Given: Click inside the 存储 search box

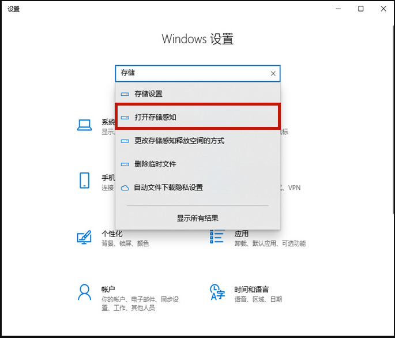Looking at the screenshot, I should pyautogui.click(x=190, y=74).
